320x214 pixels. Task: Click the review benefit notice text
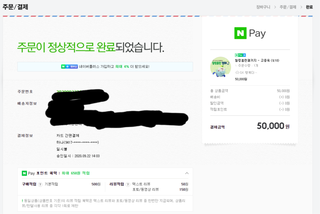pos(104,203)
